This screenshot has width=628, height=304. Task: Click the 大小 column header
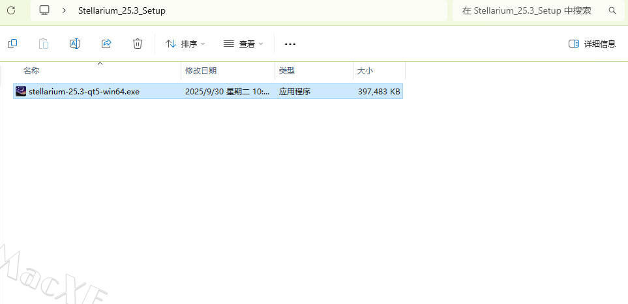pos(365,70)
